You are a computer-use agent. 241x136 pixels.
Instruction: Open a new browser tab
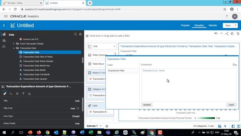(90, 3)
